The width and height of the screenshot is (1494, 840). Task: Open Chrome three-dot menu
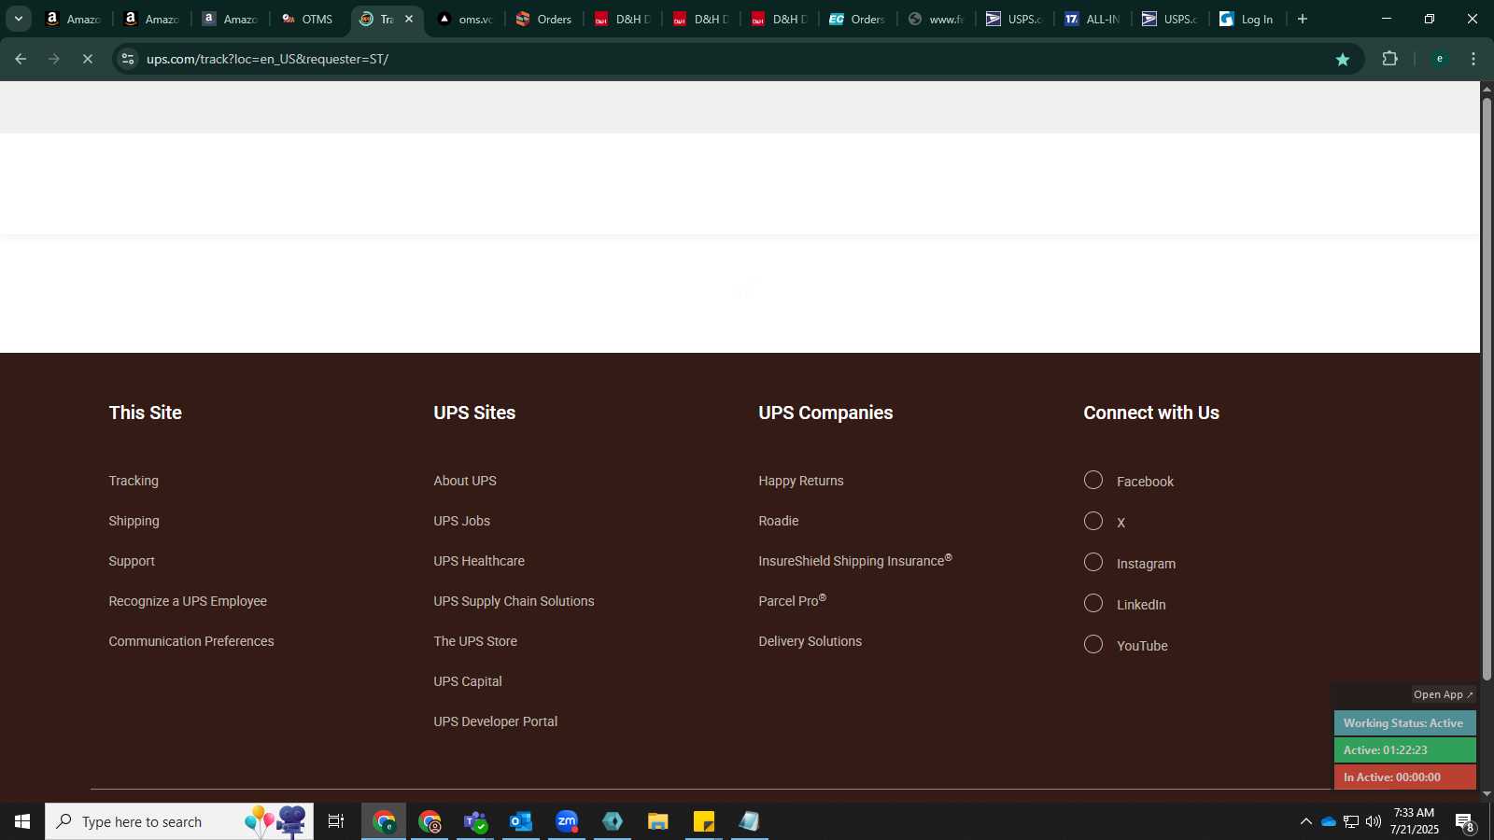coord(1473,59)
